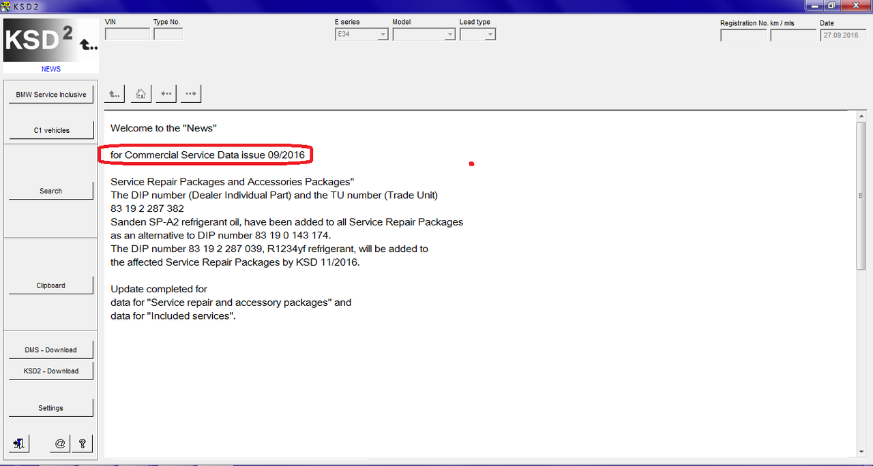The width and height of the screenshot is (873, 466).
Task: Click the 'R1234yf refrigerant' line
Action: click(x=269, y=249)
